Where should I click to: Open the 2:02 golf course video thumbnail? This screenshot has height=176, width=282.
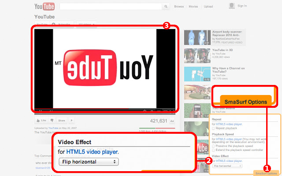tap(197, 92)
